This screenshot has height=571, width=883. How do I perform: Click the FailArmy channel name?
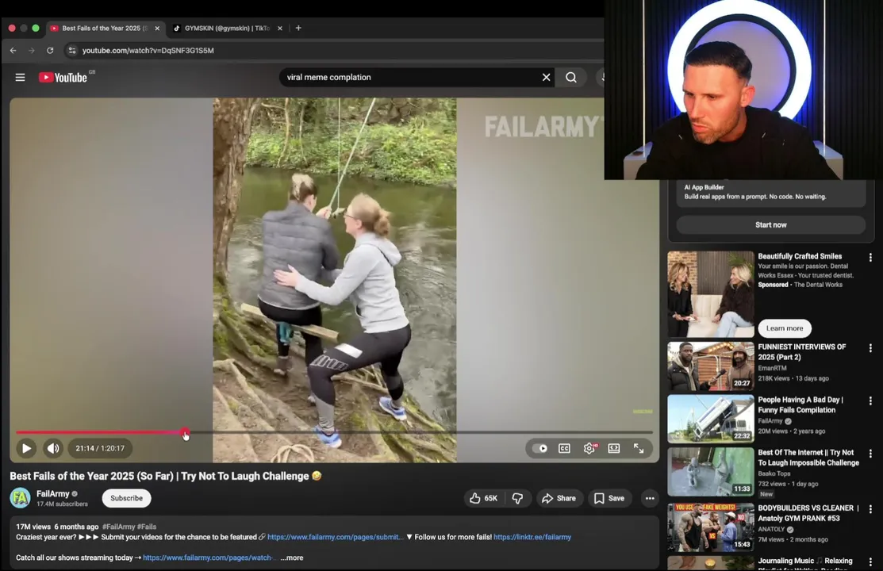click(53, 494)
